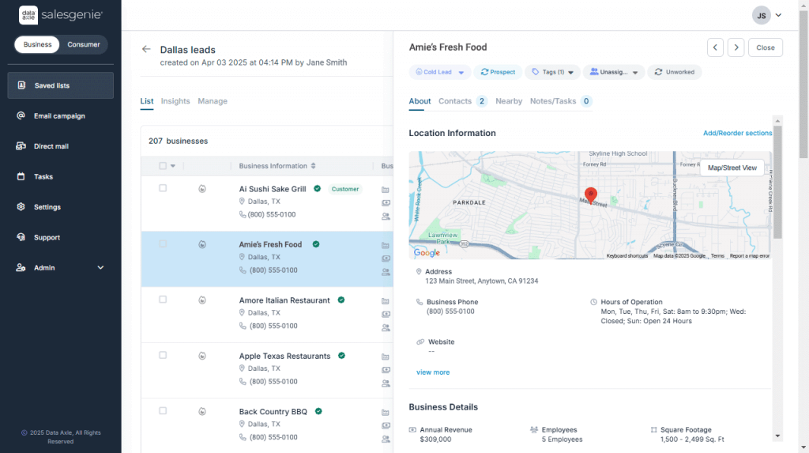Click location pin in Apple Texas Restaurants row
This screenshot has width=809, height=453.
[x=242, y=368]
